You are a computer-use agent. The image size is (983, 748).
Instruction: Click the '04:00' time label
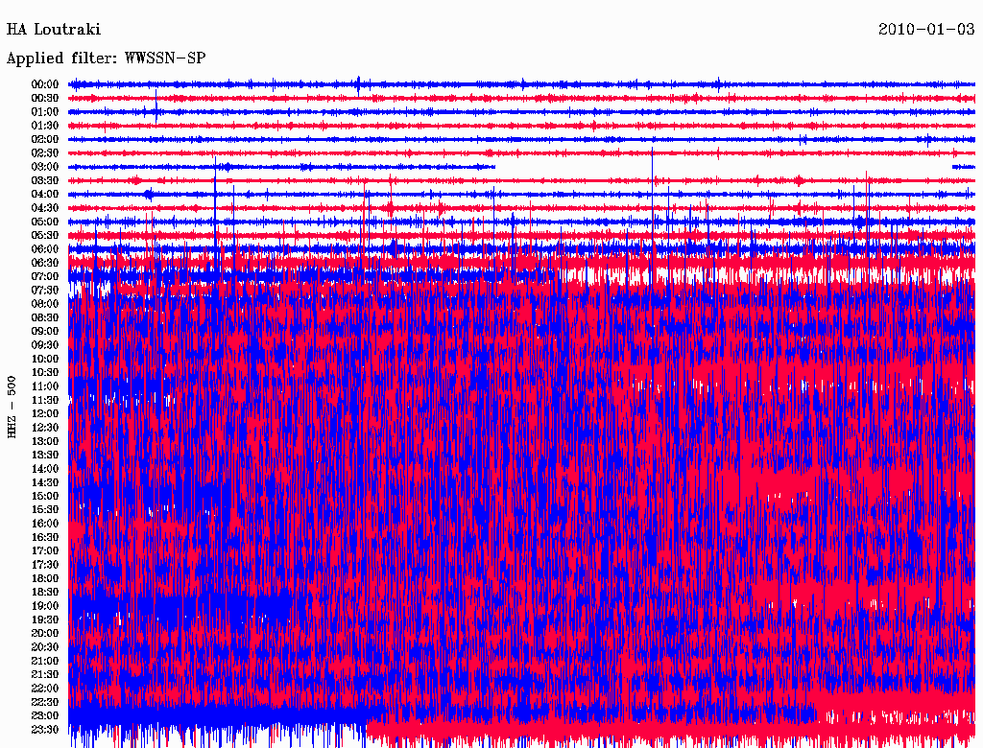45,195
